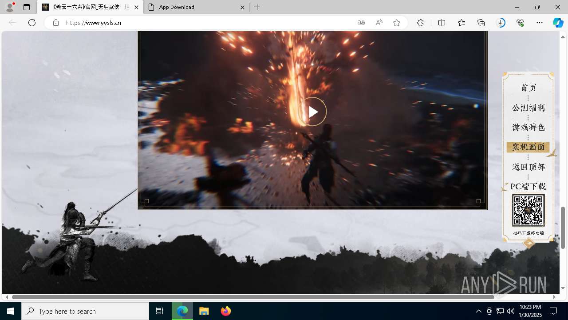Open the PC端下载 download link
The width and height of the screenshot is (568, 320).
click(528, 187)
